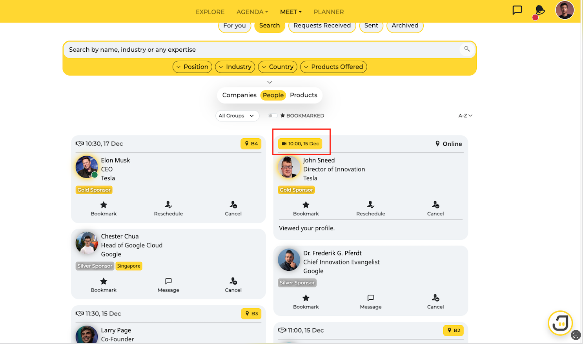
Task: Bookmark Dr. Frederik G. Pferdt
Action: coord(306,302)
